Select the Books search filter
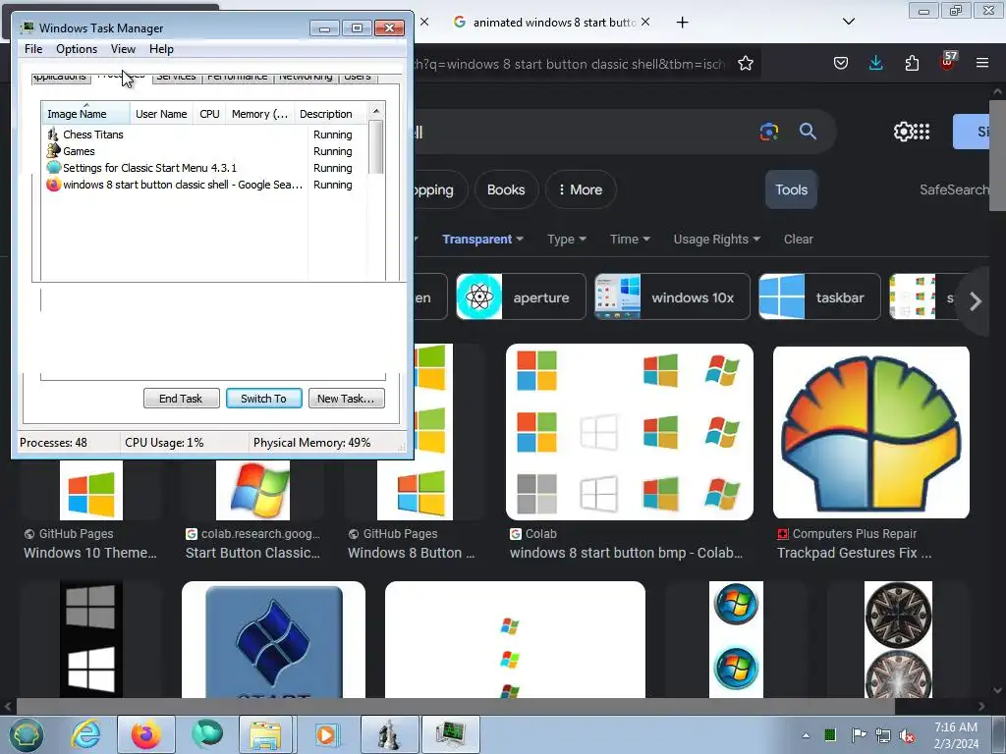1006x754 pixels. pos(506,189)
